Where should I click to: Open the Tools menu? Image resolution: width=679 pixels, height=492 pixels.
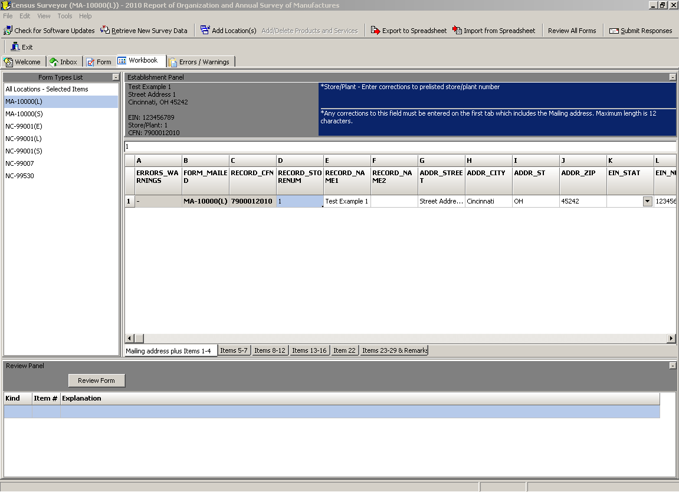tap(65, 16)
